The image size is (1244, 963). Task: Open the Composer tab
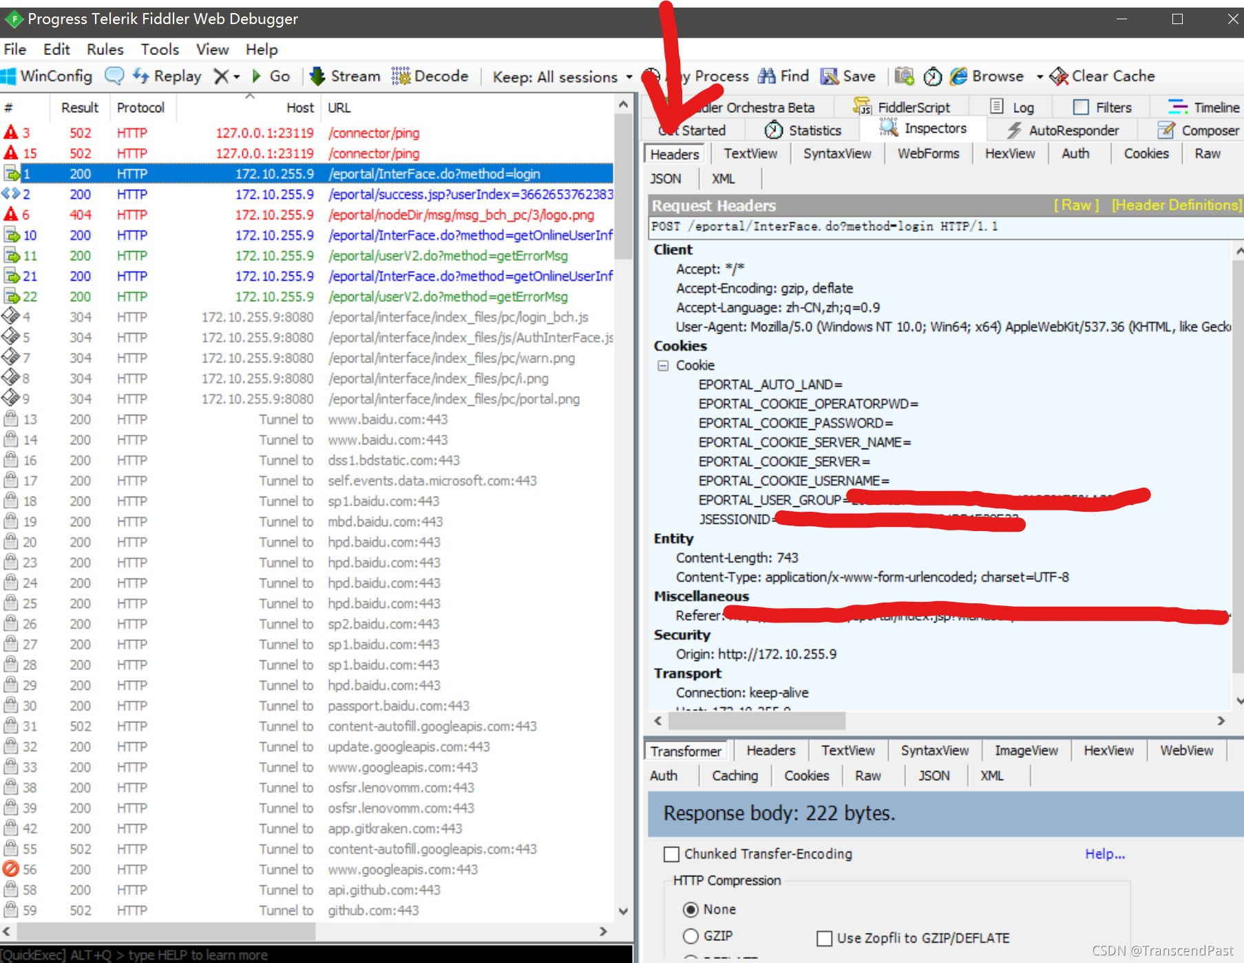point(1199,130)
